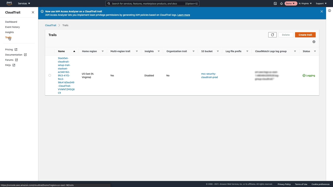Open Forums external link icon
This screenshot has width=333, height=187.
pyautogui.click(x=16, y=60)
